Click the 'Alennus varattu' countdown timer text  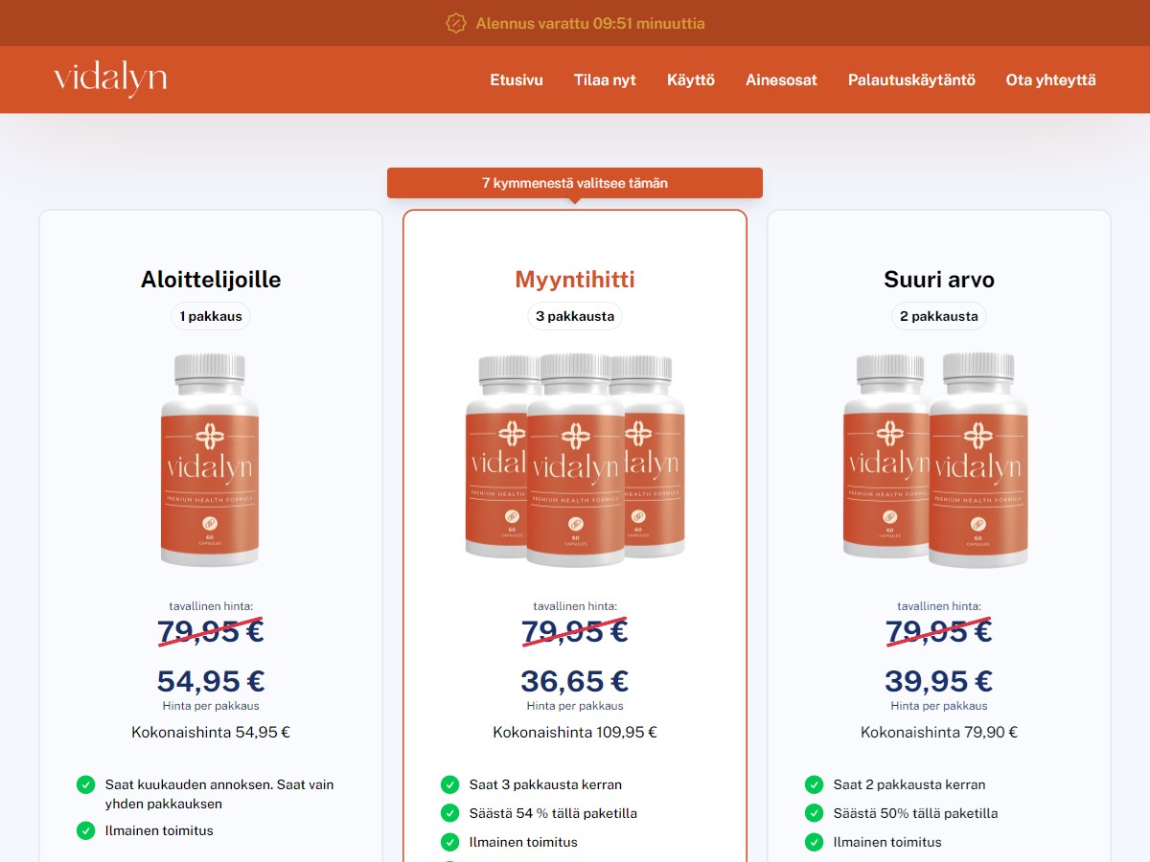point(590,23)
